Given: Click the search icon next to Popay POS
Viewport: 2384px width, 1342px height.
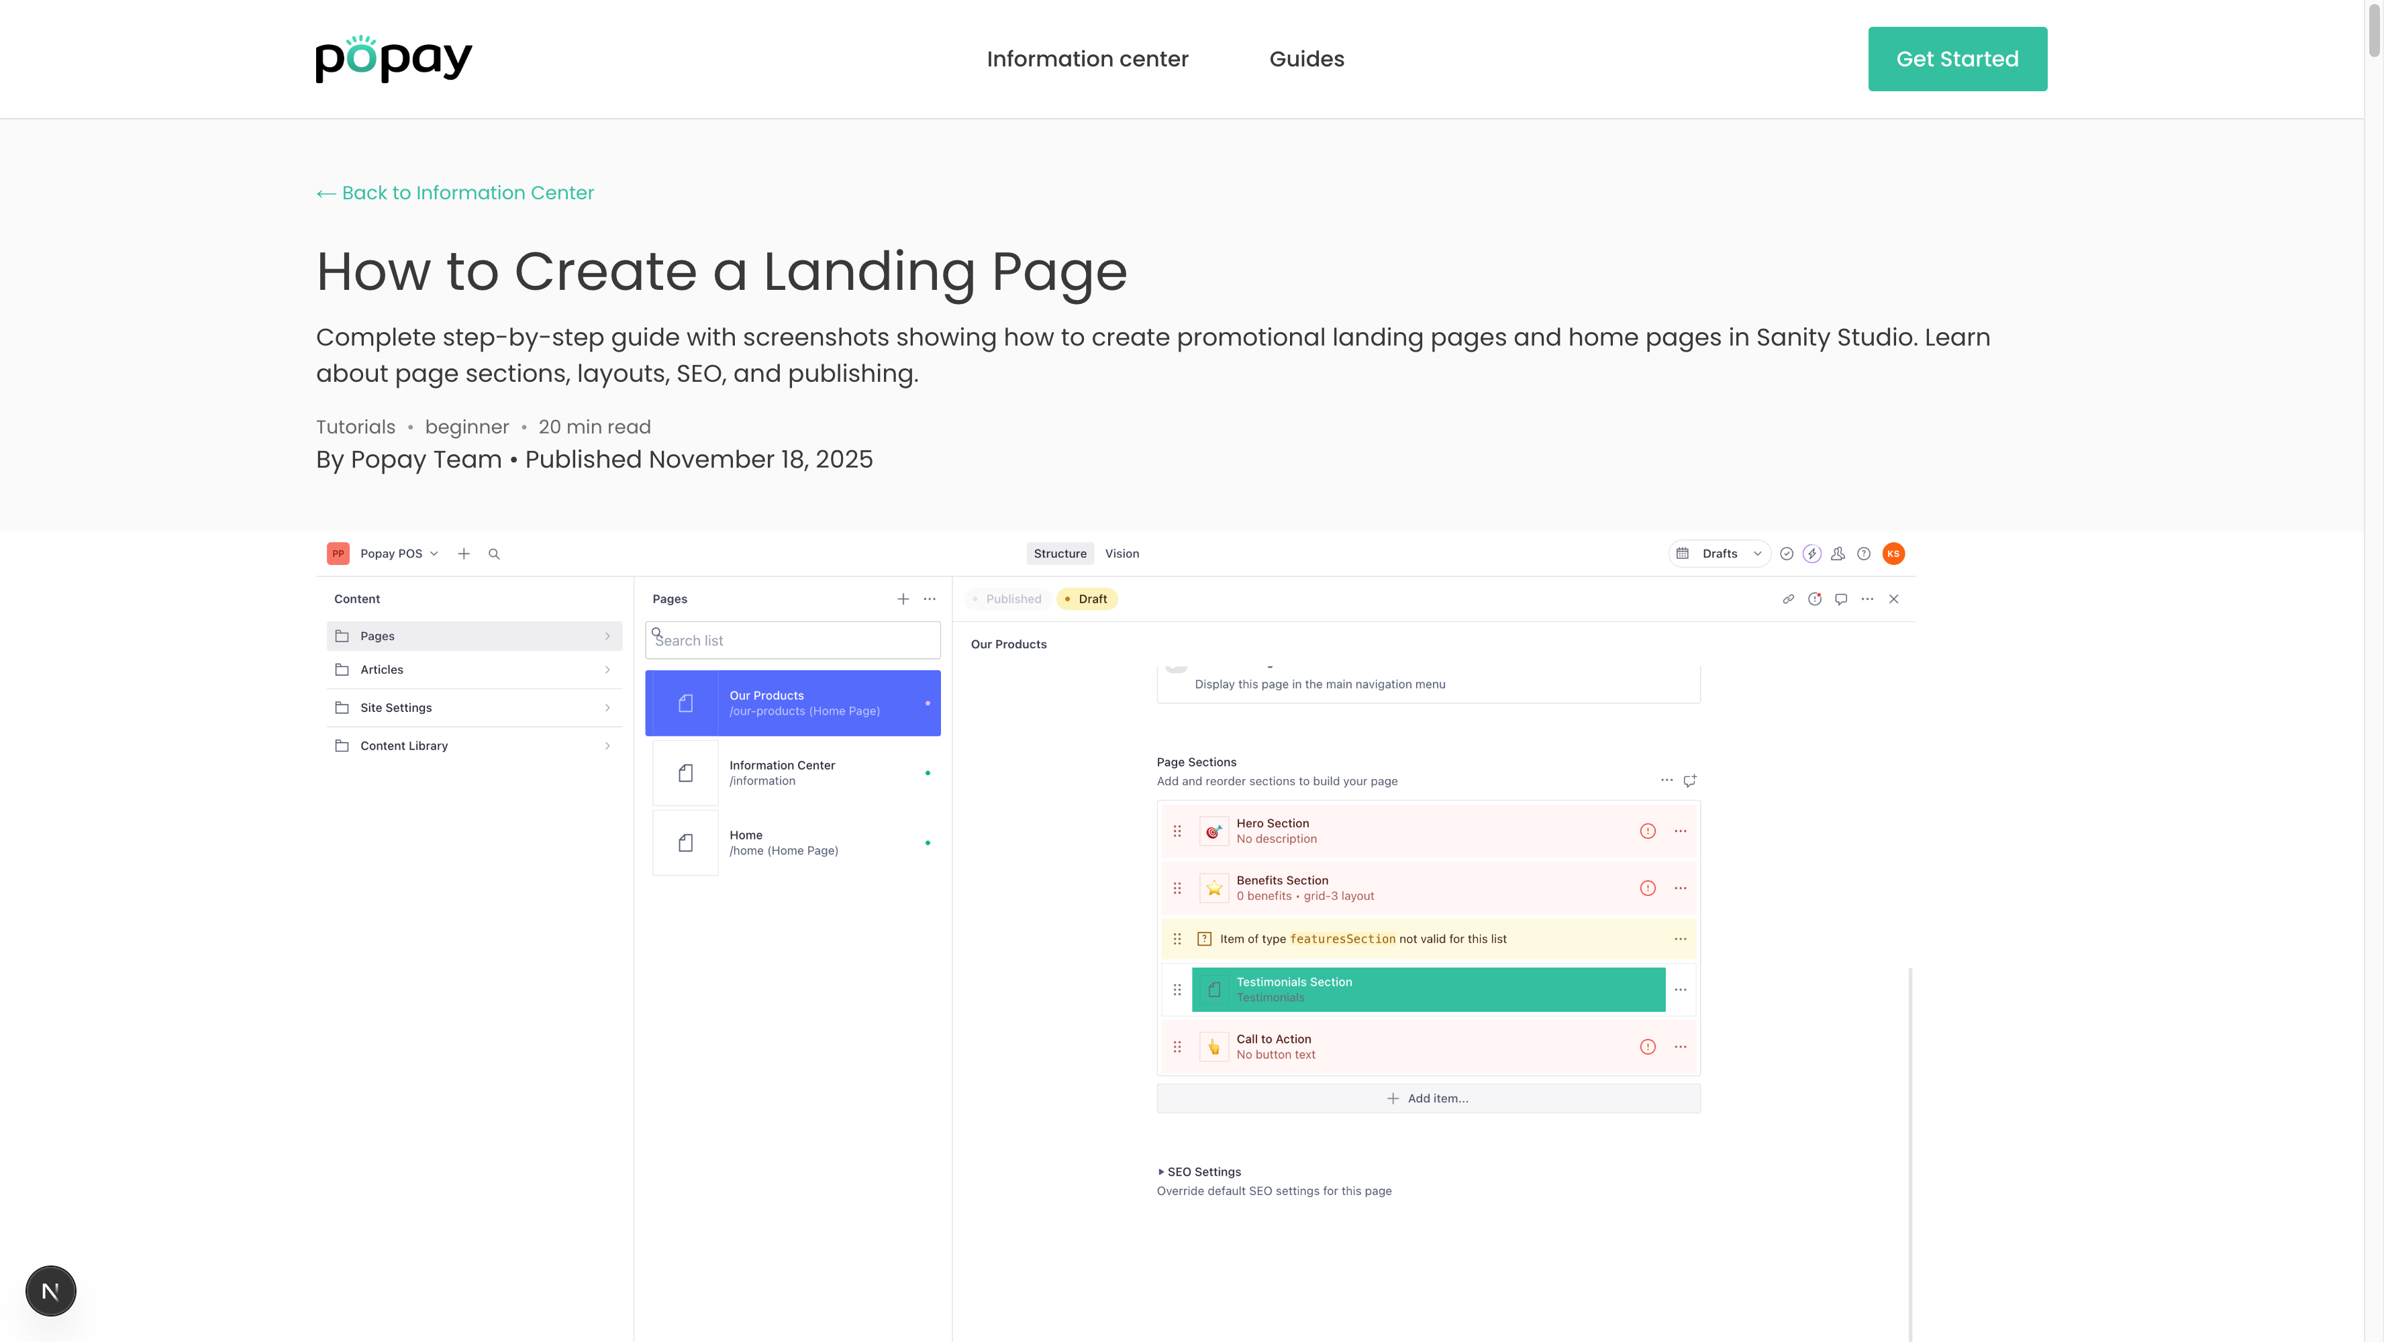Looking at the screenshot, I should (x=494, y=554).
